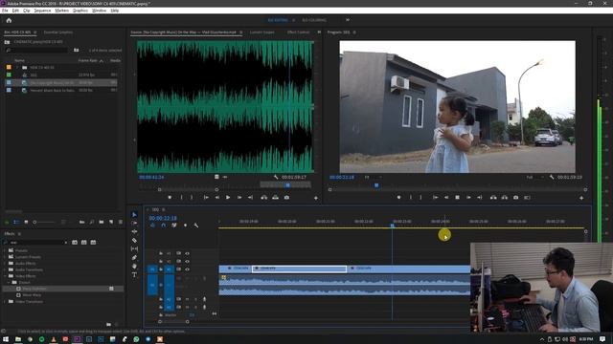Filter effects by Accelerated Effects icon

75,243
